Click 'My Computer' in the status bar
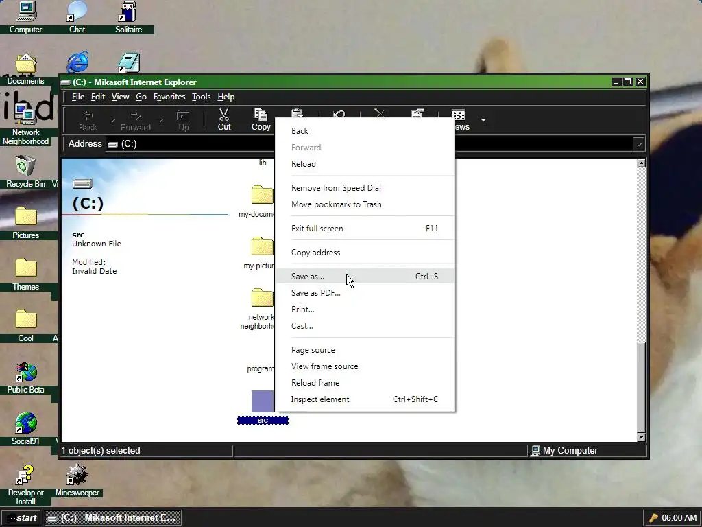The height and width of the screenshot is (527, 702). (x=570, y=451)
